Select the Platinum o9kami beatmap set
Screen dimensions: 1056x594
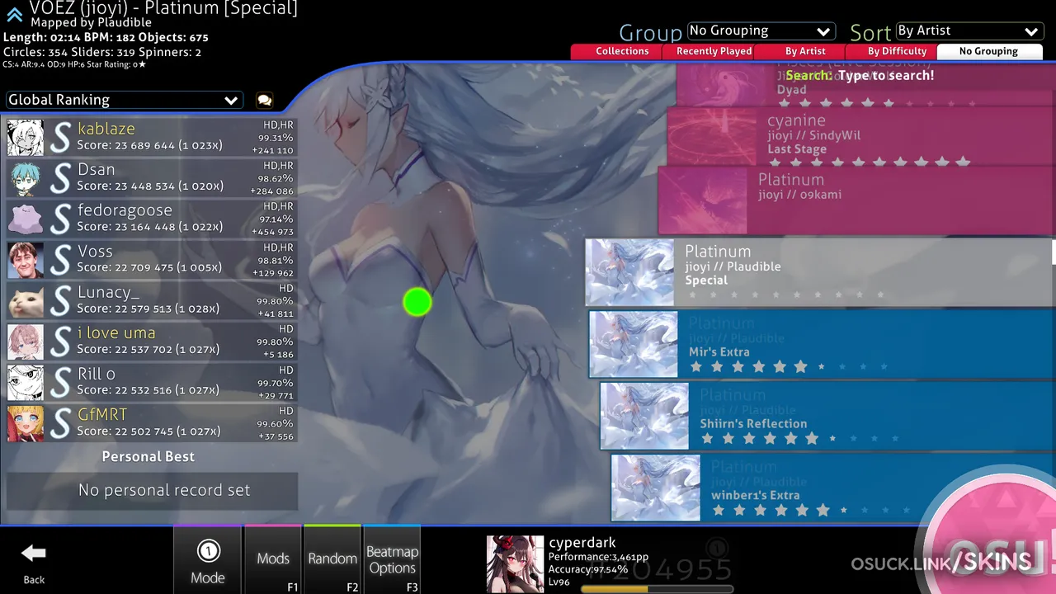click(x=856, y=200)
